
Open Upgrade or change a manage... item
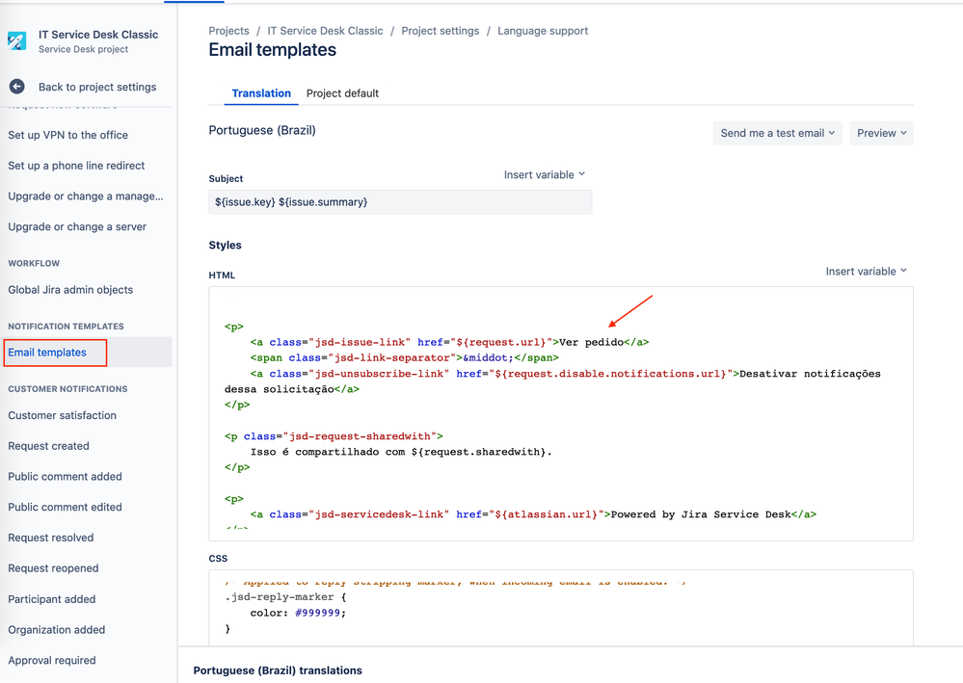click(x=86, y=197)
